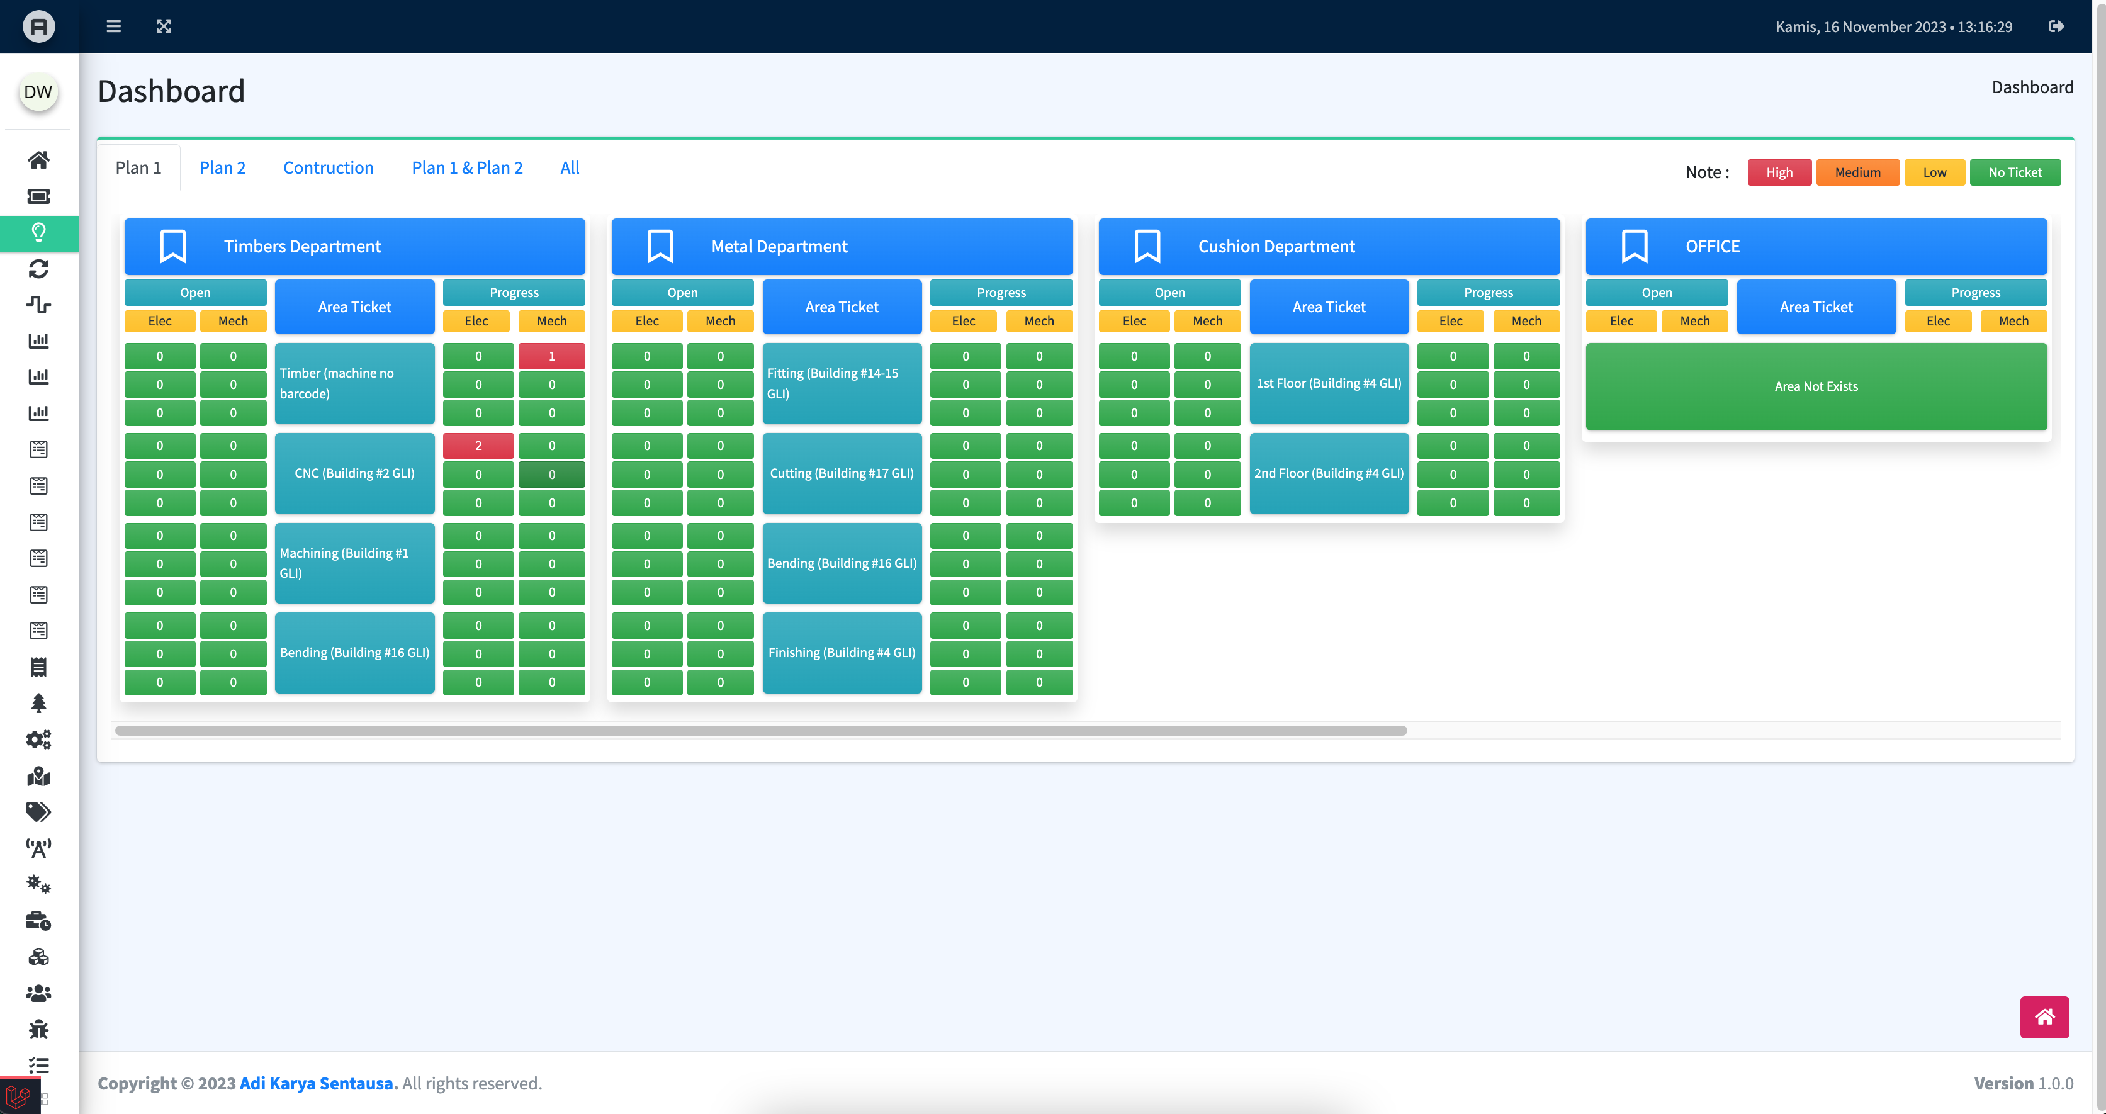Open the Contruction tab
Image resolution: width=2106 pixels, height=1114 pixels.
(328, 167)
